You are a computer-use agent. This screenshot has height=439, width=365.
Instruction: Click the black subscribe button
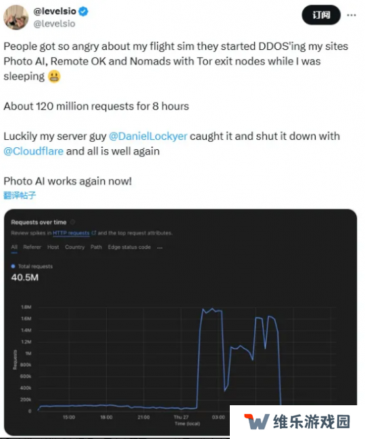(321, 15)
